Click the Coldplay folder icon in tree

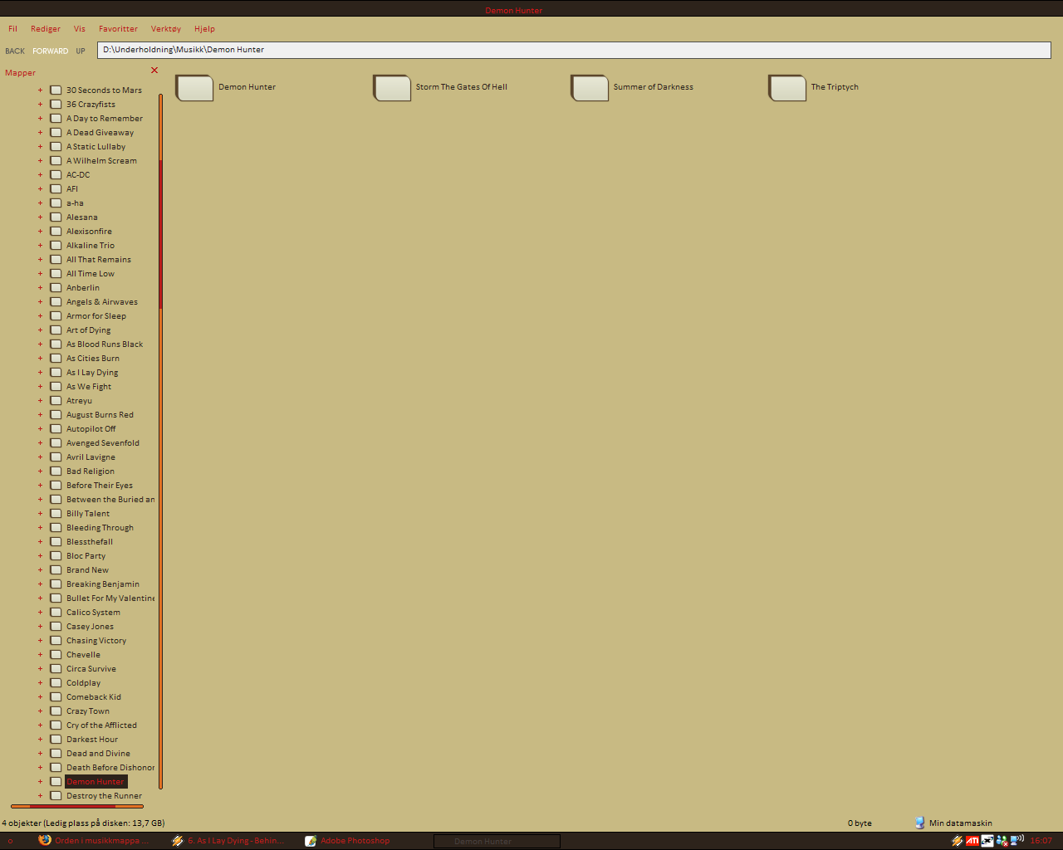(56, 682)
